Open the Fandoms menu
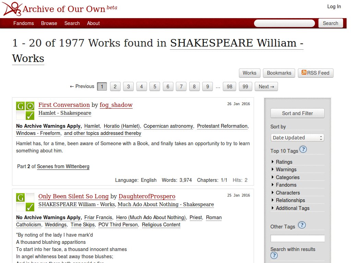Image resolution: width=351 pixels, height=263 pixels. click(24, 23)
